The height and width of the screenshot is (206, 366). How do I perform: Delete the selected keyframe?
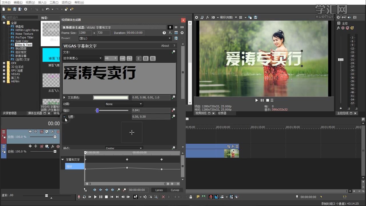(124, 190)
